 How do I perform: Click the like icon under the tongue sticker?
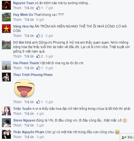click(38, 102)
